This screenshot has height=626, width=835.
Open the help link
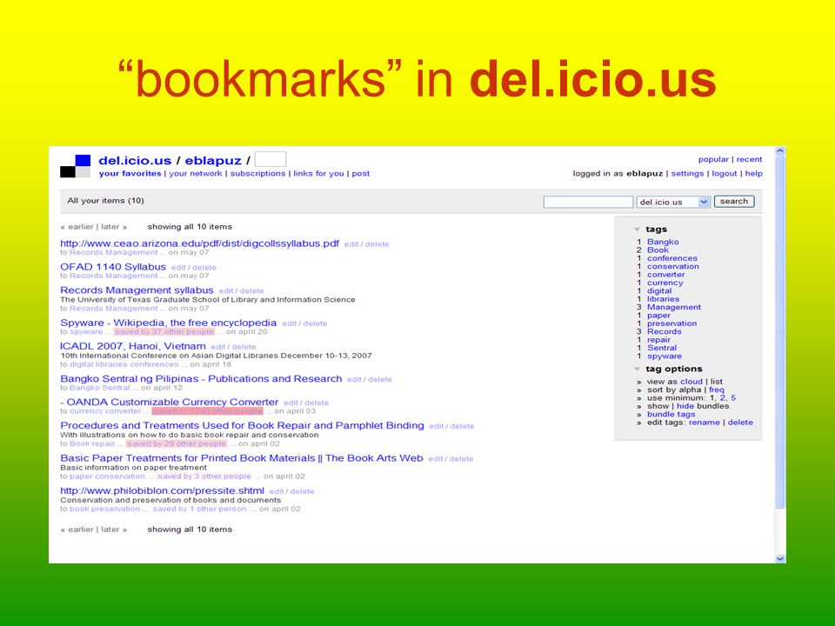click(x=753, y=174)
